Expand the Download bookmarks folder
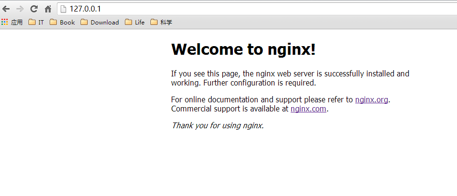Image resolution: width=457 pixels, height=196 pixels. click(x=100, y=22)
